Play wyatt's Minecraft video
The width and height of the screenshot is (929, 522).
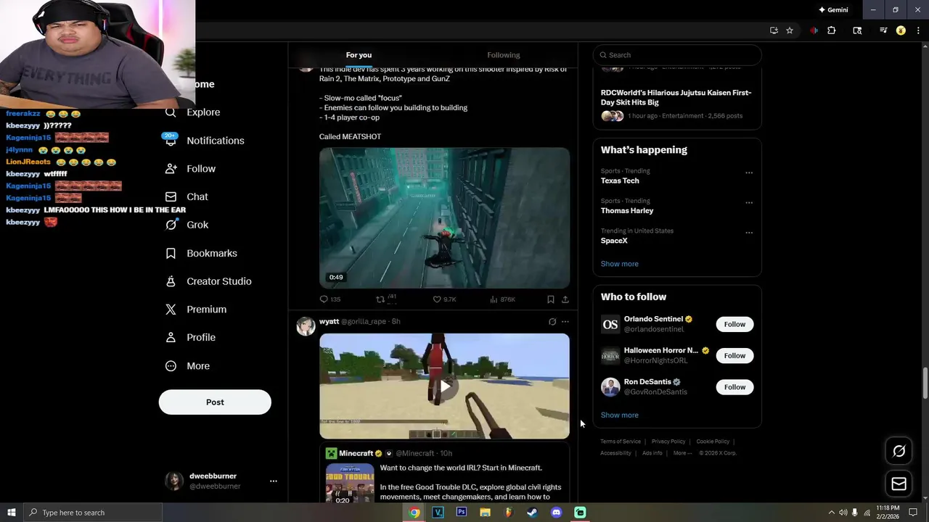[x=444, y=386]
